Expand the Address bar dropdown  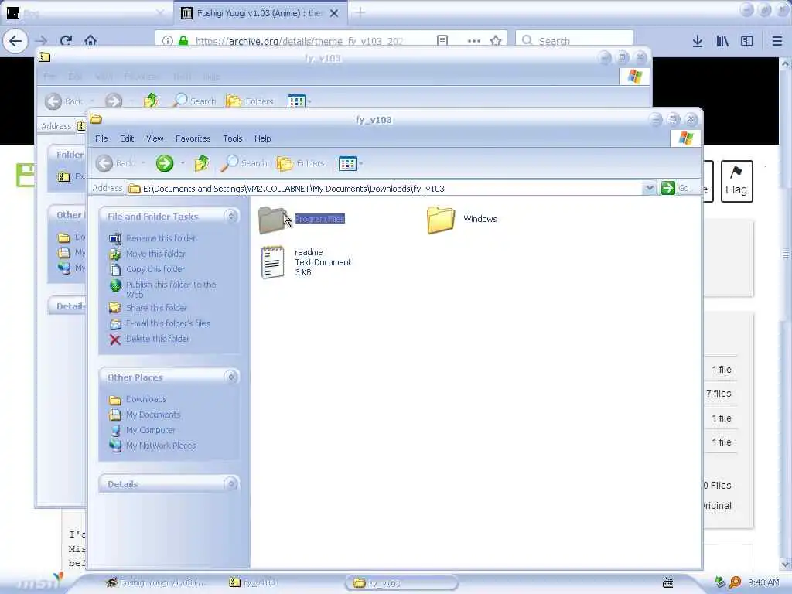pyautogui.click(x=649, y=189)
